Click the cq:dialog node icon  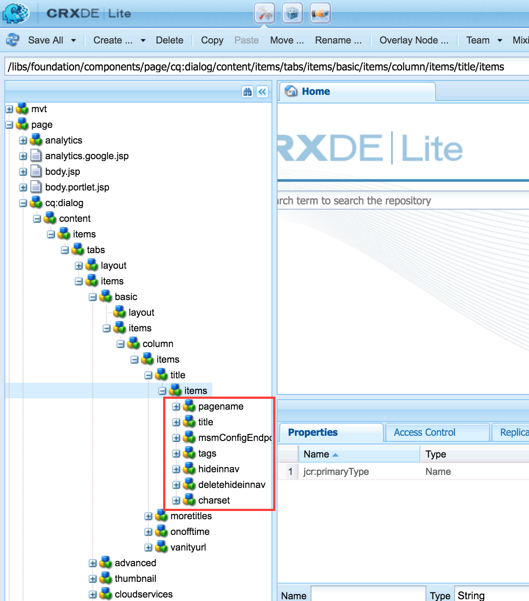[36, 203]
